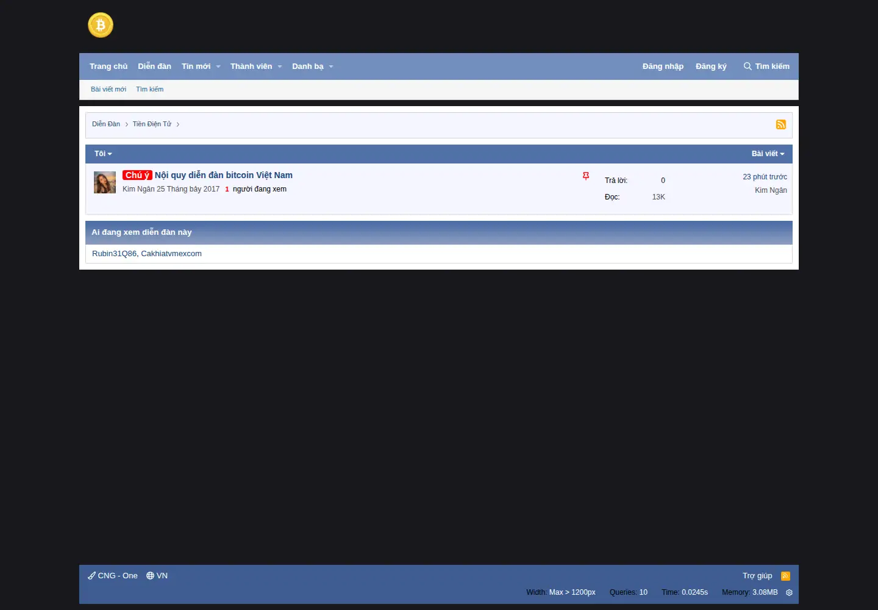878x610 pixels.
Task: Open the footer RSS feed icon
Action: [785, 576]
